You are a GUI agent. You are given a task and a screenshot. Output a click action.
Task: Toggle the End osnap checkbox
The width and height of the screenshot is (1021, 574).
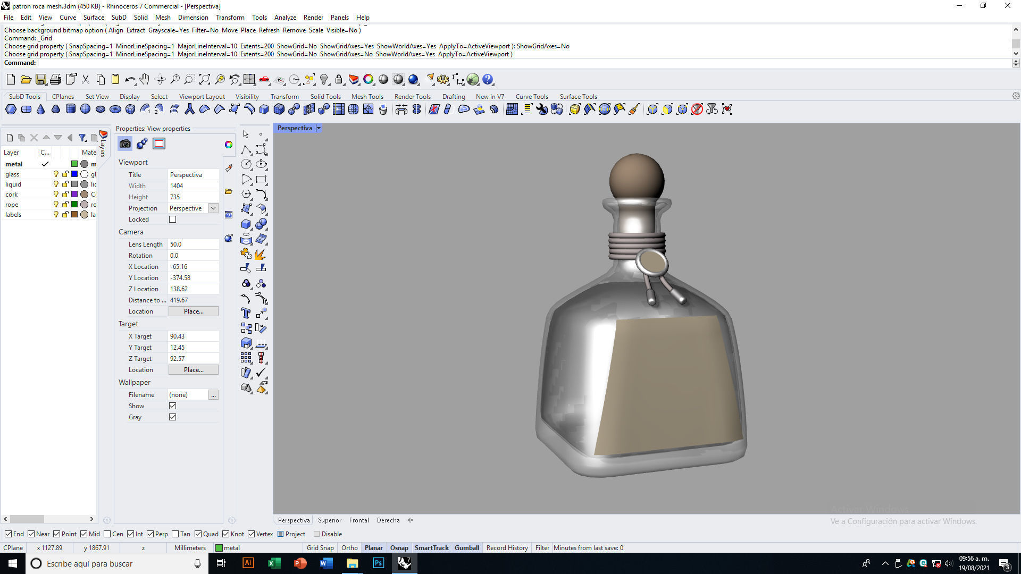pyautogui.click(x=8, y=534)
